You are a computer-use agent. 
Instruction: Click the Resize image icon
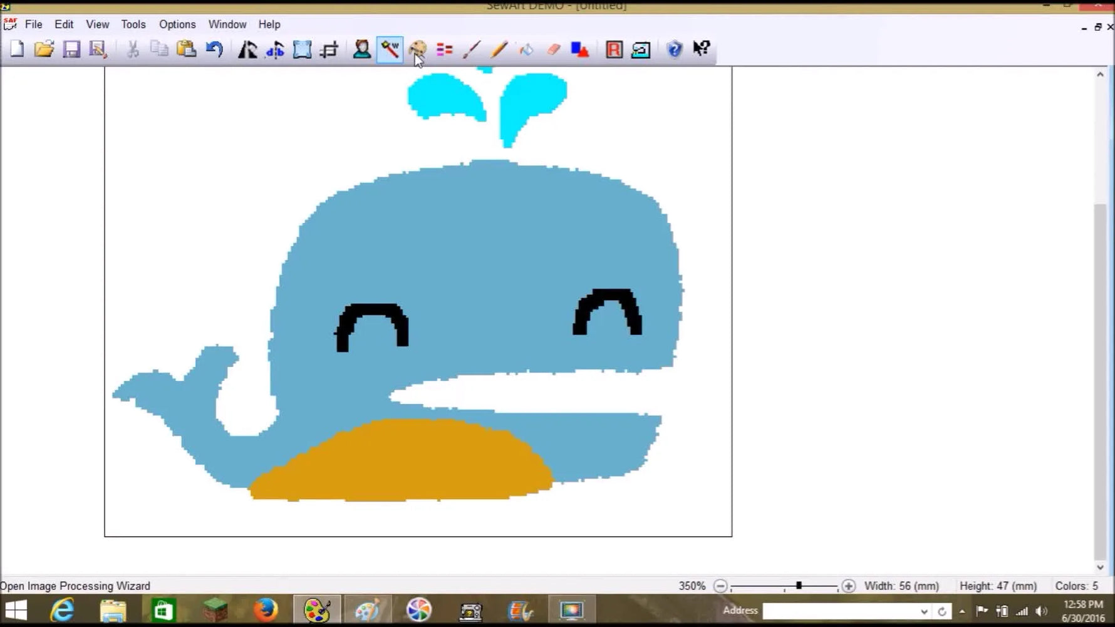(302, 49)
